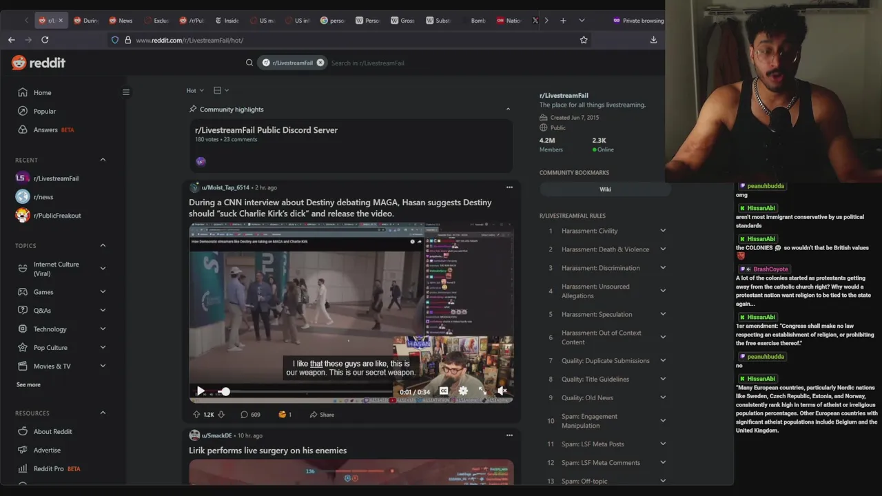
Task: Open options menu for SmackDE post
Action: (509, 435)
